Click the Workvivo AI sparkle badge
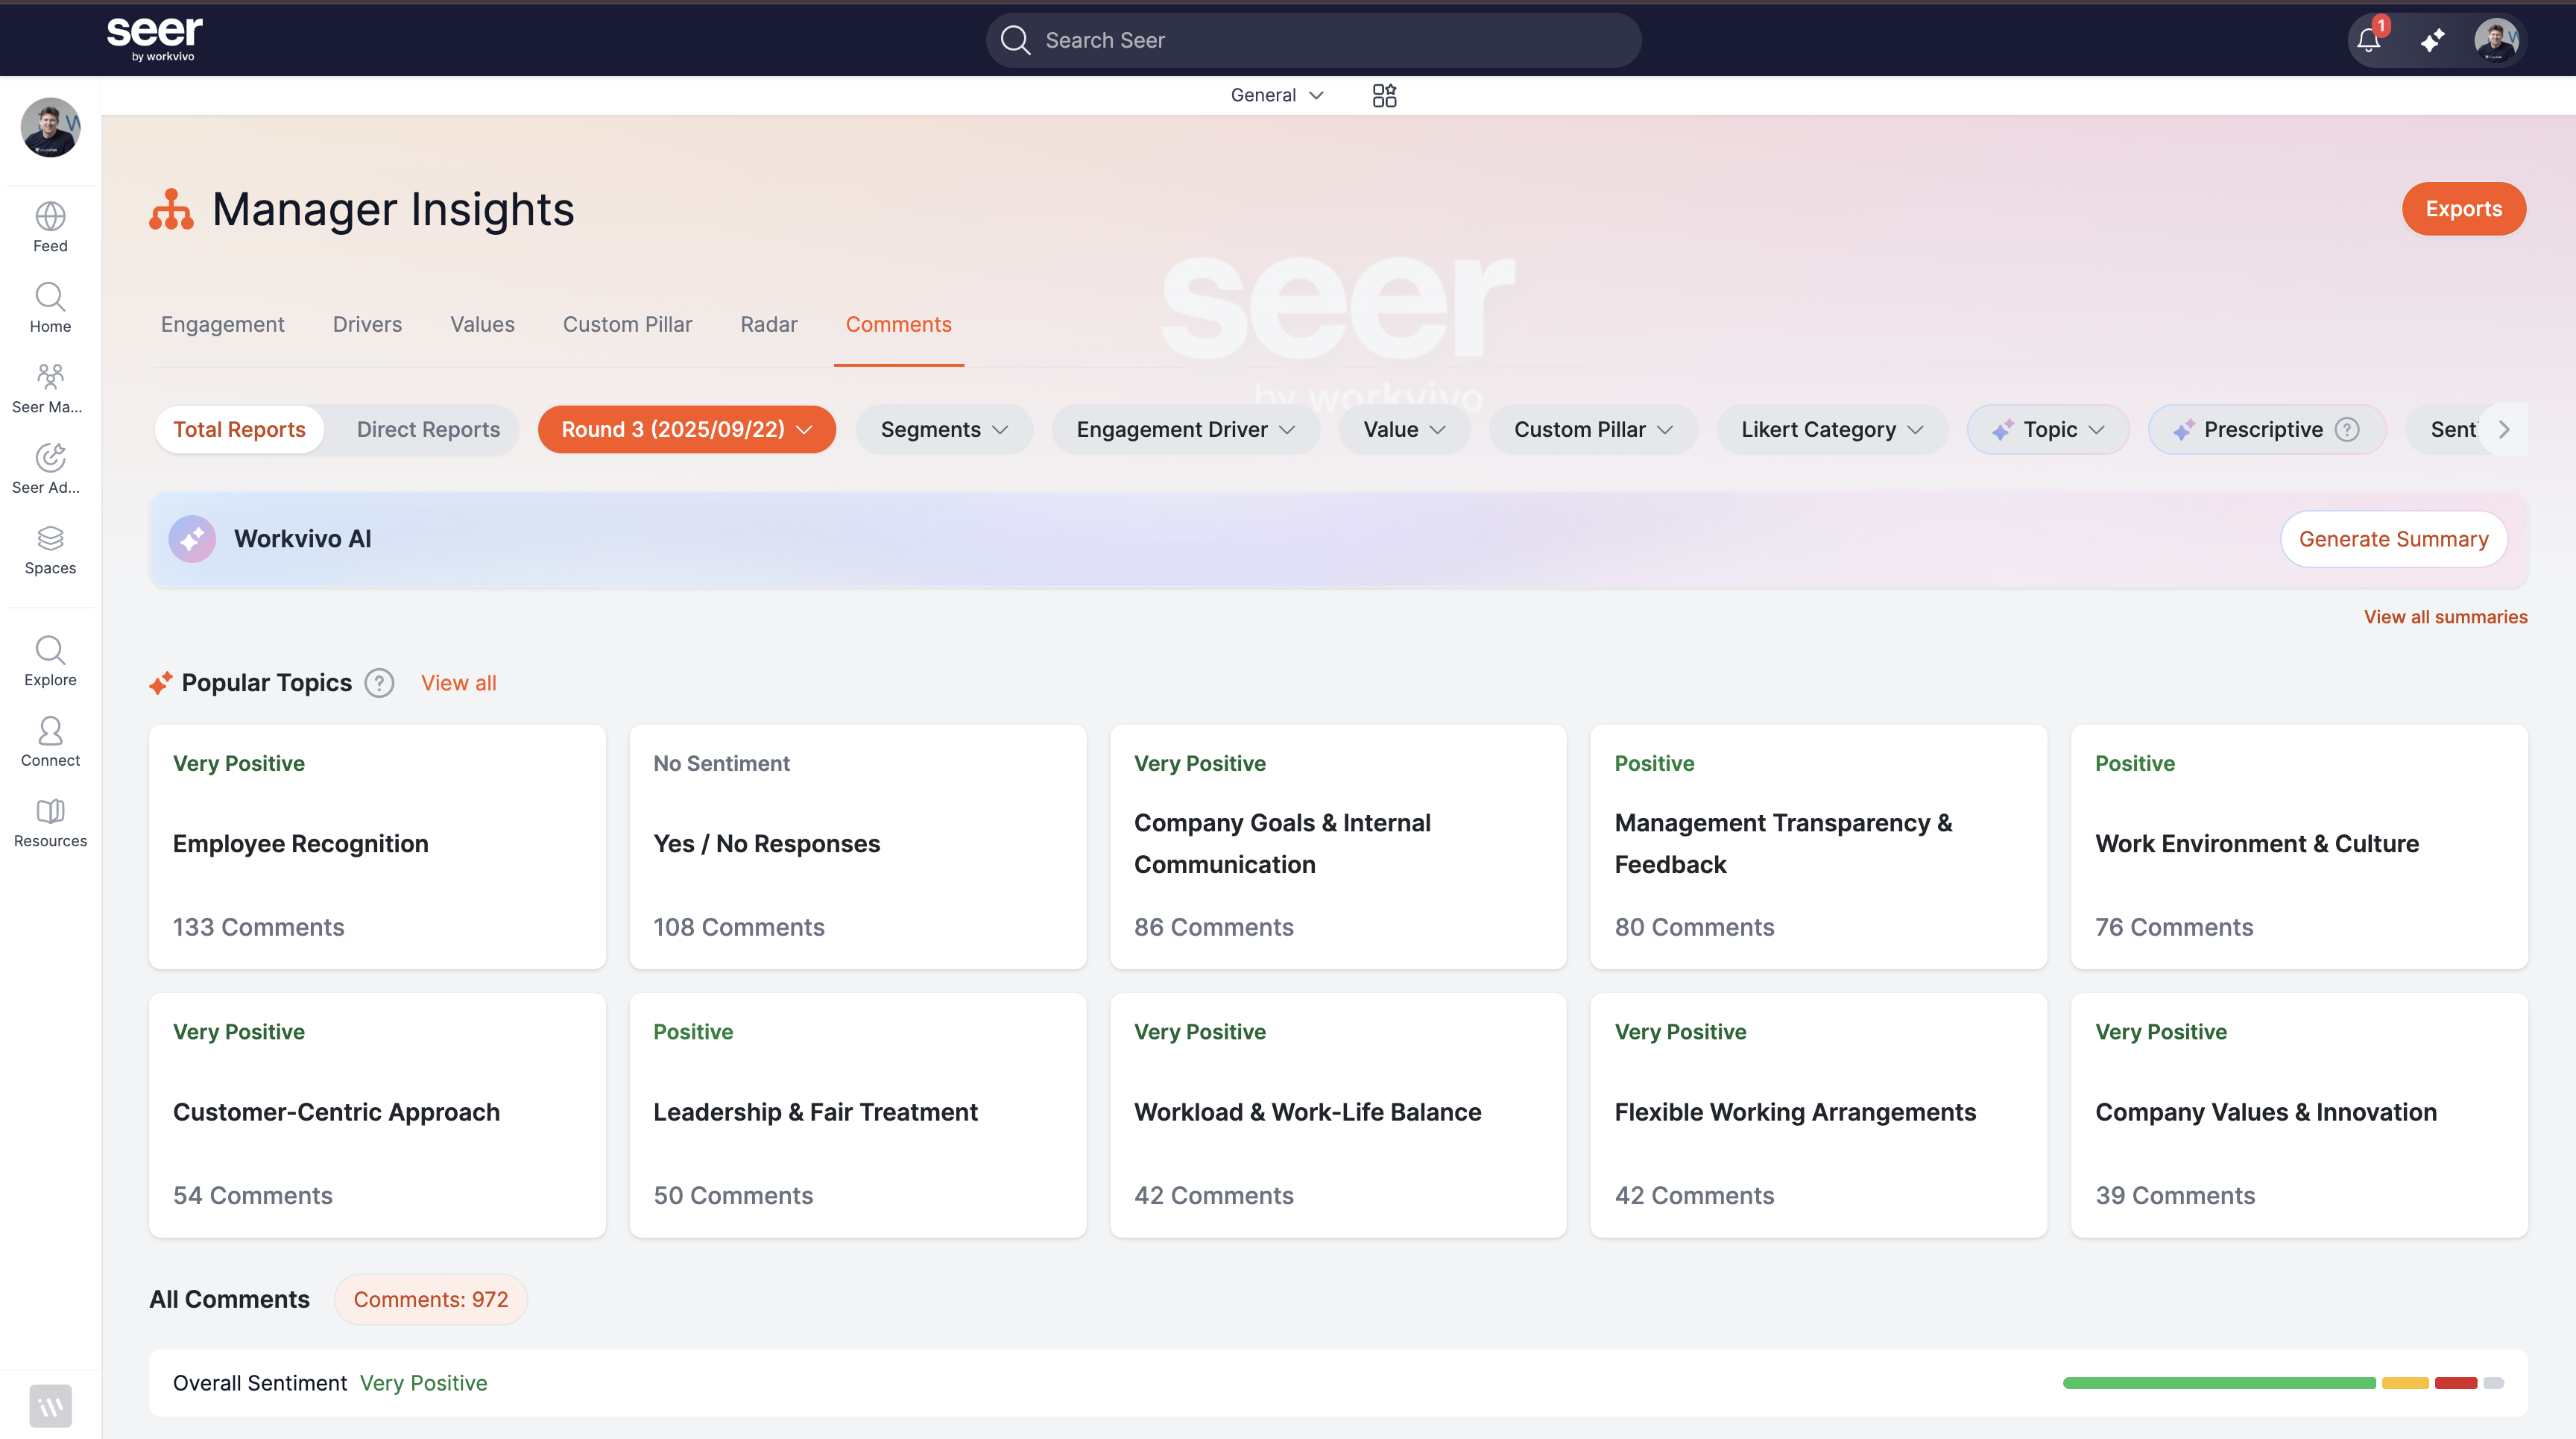This screenshot has width=2576, height=1439. (192, 539)
